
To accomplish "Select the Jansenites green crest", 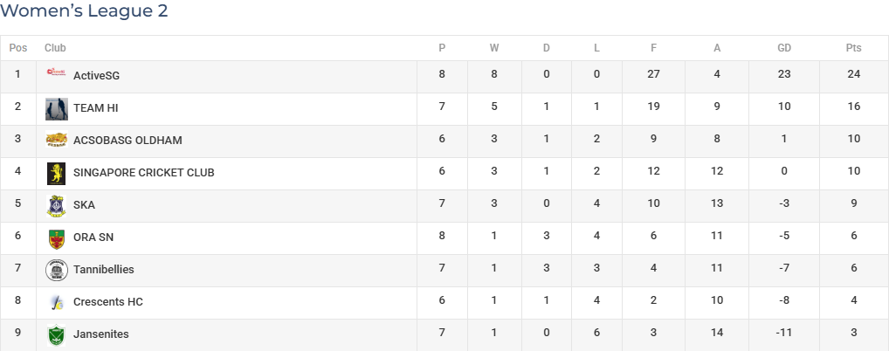I will pos(56,335).
